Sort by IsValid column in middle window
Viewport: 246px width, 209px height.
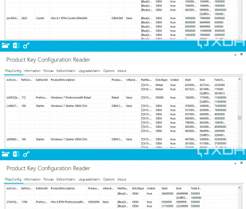pos(174,80)
